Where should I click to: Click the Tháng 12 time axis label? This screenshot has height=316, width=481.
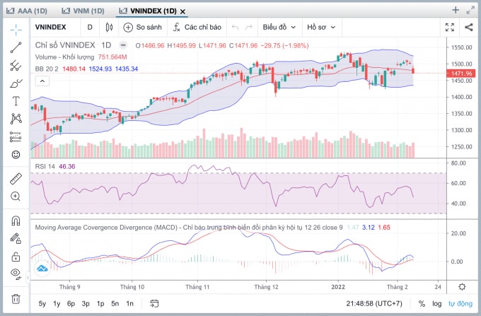(266, 287)
